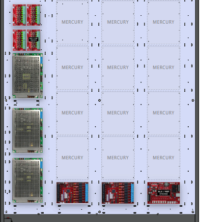Select the lowest caged power supply
Image resolution: width=200 pixels, height=222 pixels.
(28, 180)
